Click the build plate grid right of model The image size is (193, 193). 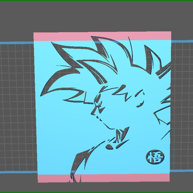(181, 106)
